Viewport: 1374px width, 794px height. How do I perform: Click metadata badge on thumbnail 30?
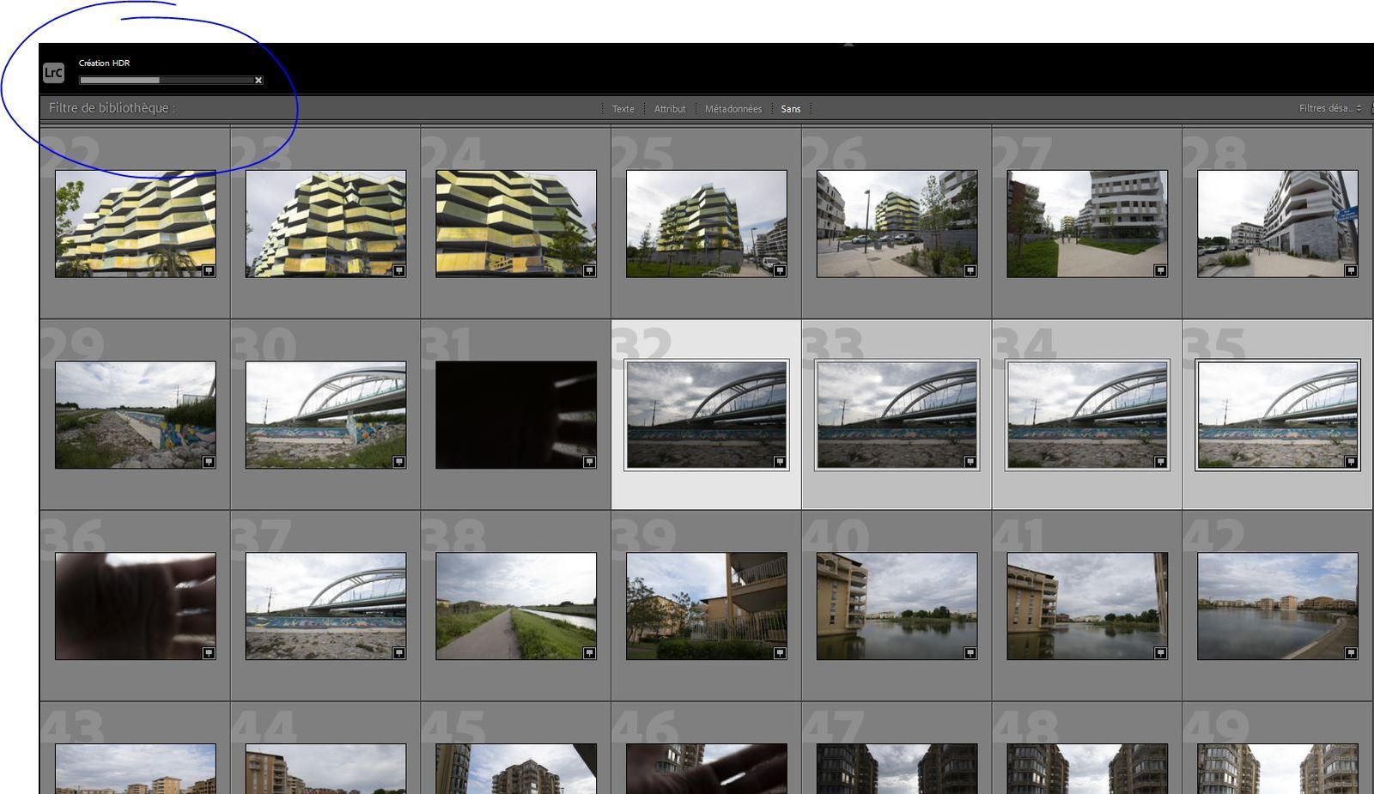coord(399,462)
